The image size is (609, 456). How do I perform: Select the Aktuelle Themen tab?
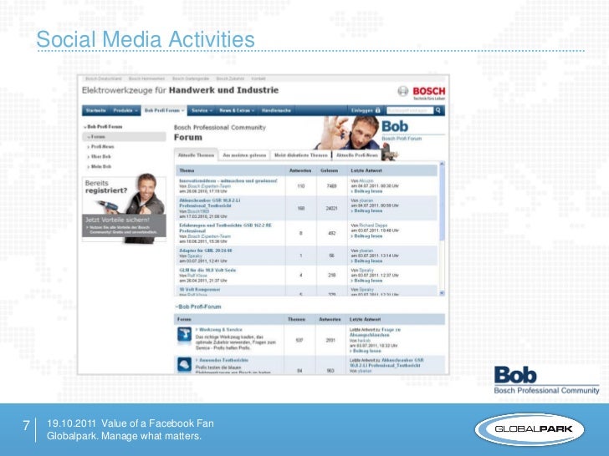point(196,155)
